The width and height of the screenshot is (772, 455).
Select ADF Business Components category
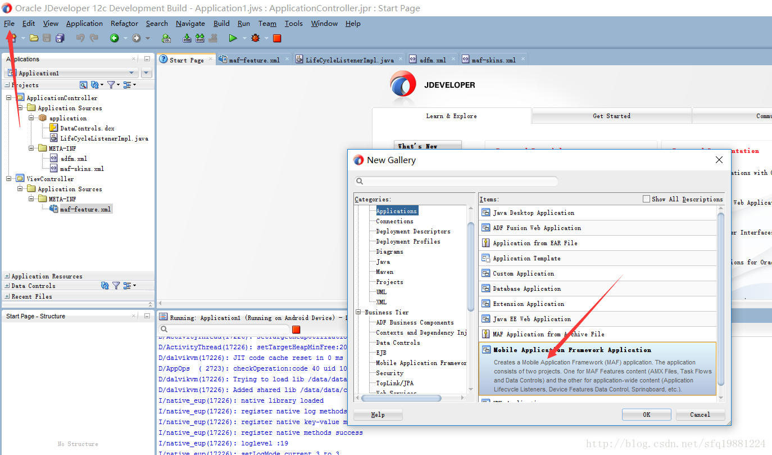(x=415, y=322)
